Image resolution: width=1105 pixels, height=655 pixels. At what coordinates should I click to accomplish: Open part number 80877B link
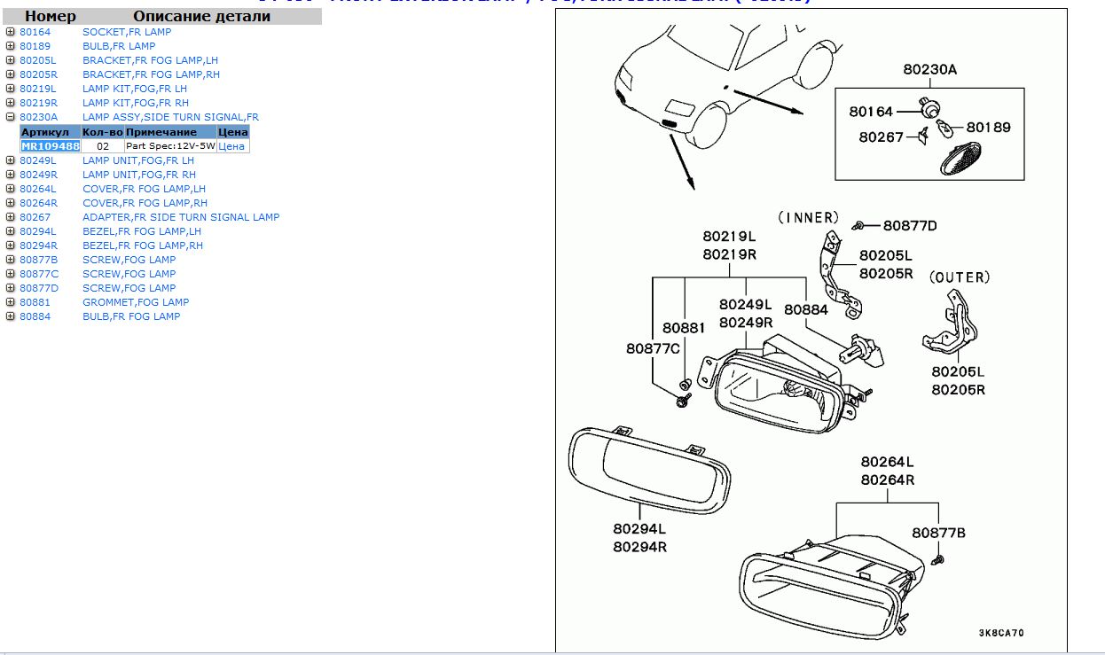(x=38, y=260)
